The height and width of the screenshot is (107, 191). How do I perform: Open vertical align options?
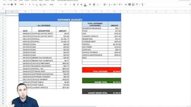(x=110, y=4)
